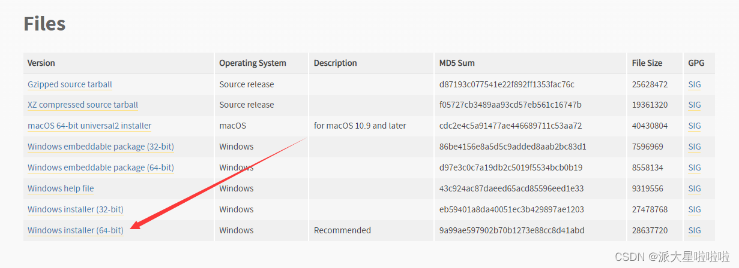Download Windows embeddable package (32-bit)
739x268 pixels.
[x=101, y=147]
